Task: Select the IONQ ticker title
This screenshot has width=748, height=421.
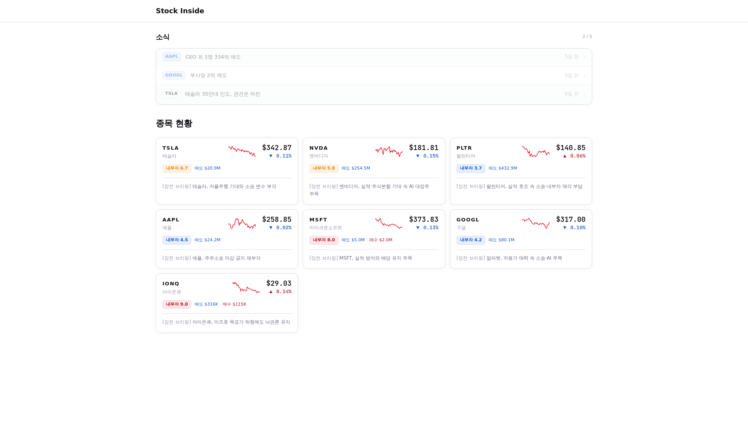Action: (x=171, y=284)
